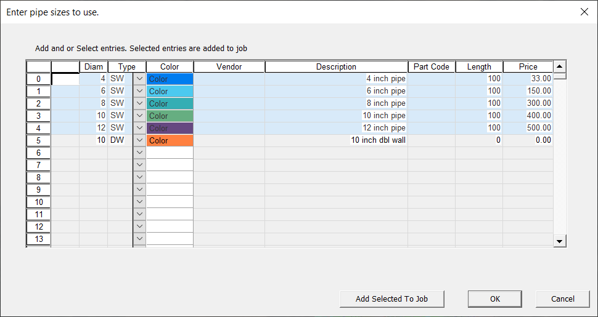This screenshot has width=598, height=317.
Task: Click Vendor cell for 6 inch pipe
Action: point(229,91)
